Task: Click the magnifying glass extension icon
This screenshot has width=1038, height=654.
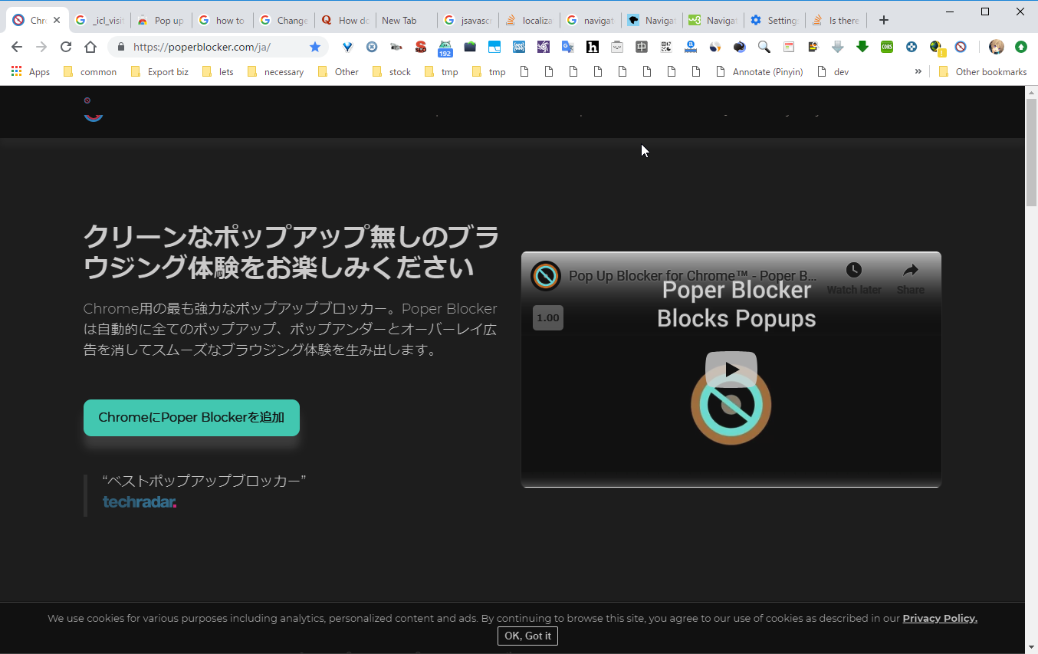Action: [764, 47]
